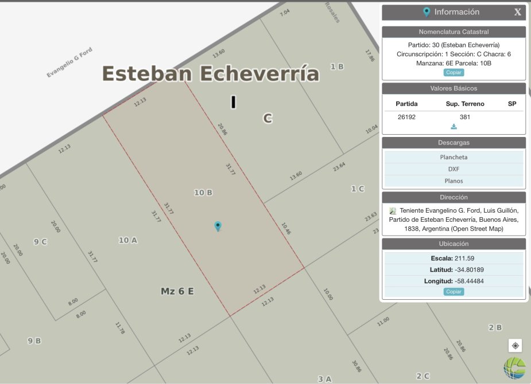The height and width of the screenshot is (384, 531).
Task: Open the Plancheta download
Action: (454, 157)
